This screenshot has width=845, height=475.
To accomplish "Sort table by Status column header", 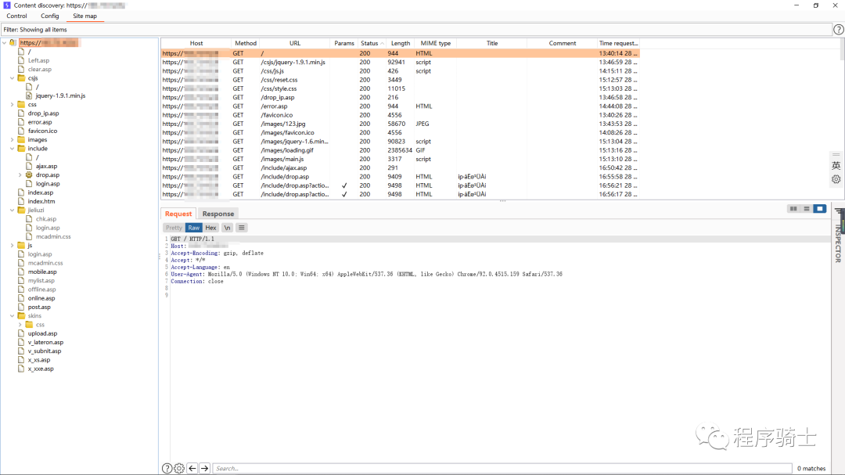I will point(369,44).
